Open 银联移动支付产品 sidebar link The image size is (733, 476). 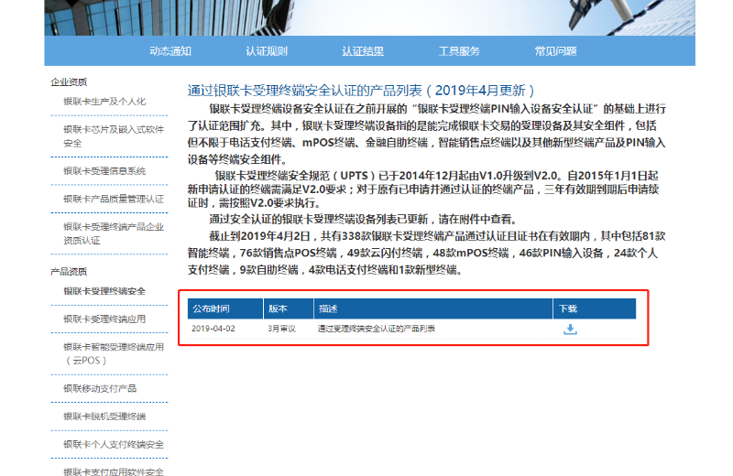[x=100, y=388]
